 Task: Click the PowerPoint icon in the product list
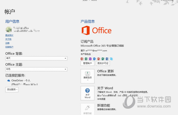99,59
